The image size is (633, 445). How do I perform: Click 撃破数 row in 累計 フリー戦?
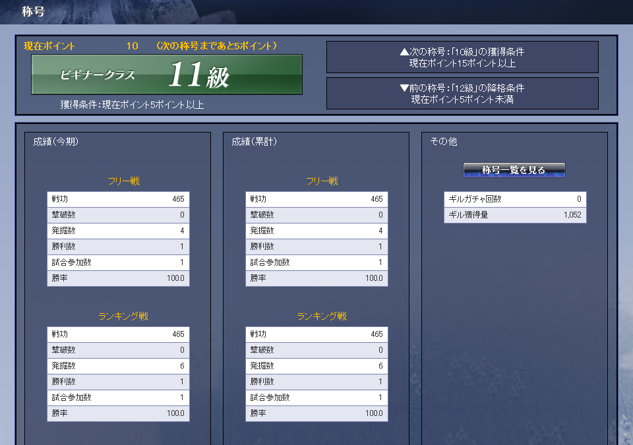[317, 215]
